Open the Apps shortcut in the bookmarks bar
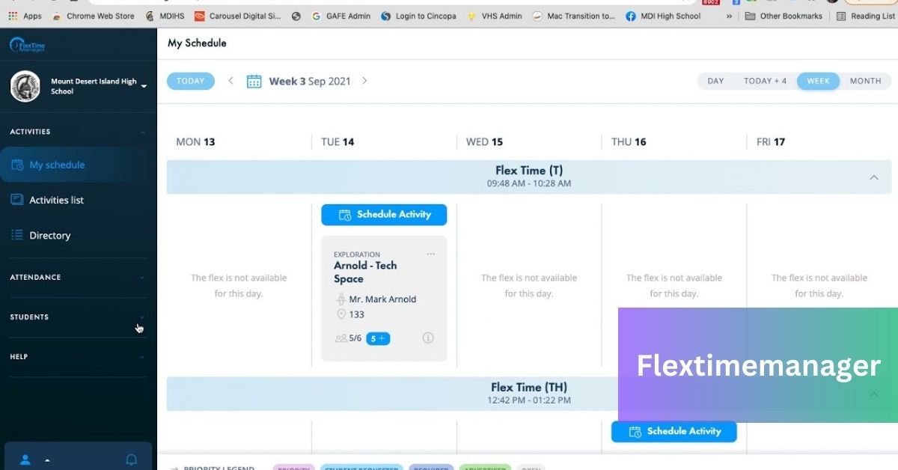This screenshot has width=898, height=470. pos(23,16)
